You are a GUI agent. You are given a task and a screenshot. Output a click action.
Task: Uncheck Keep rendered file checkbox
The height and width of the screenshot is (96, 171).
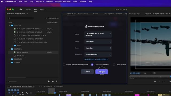(92, 65)
